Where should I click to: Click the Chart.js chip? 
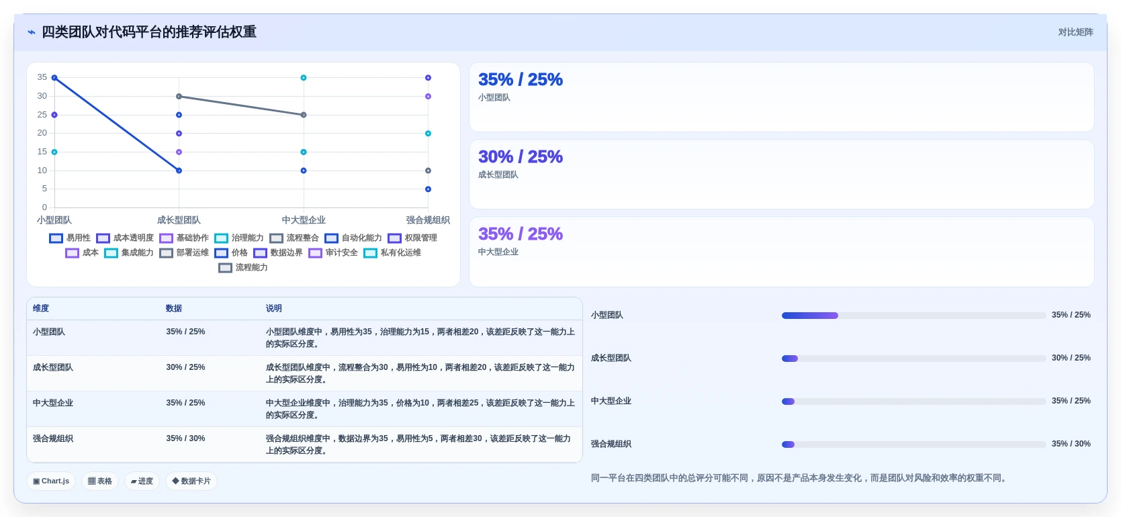click(51, 481)
